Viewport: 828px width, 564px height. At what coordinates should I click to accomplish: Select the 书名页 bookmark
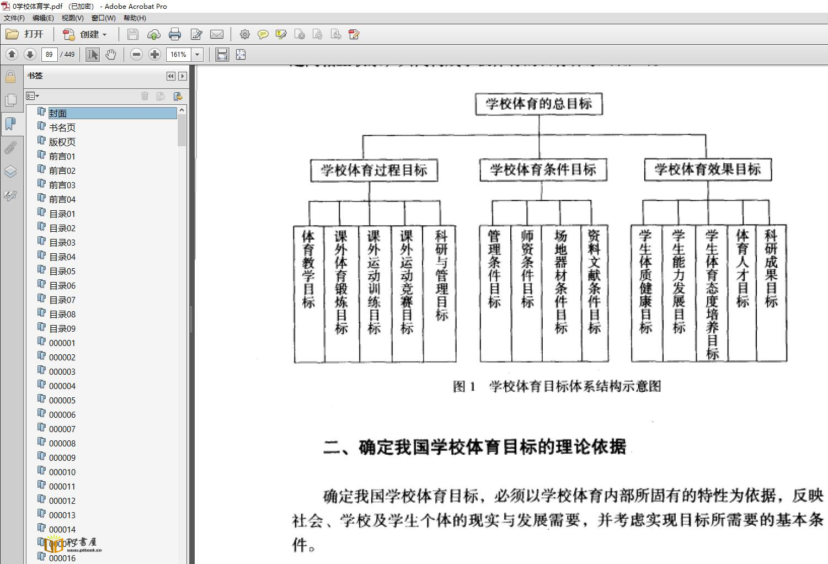pos(62,127)
